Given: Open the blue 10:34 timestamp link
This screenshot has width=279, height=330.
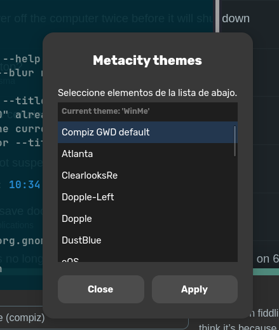Looking at the screenshot, I should (x=25, y=184).
